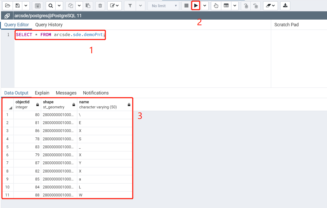327x208 pixels.
Task: Save the query file
Action: pos(18,5)
